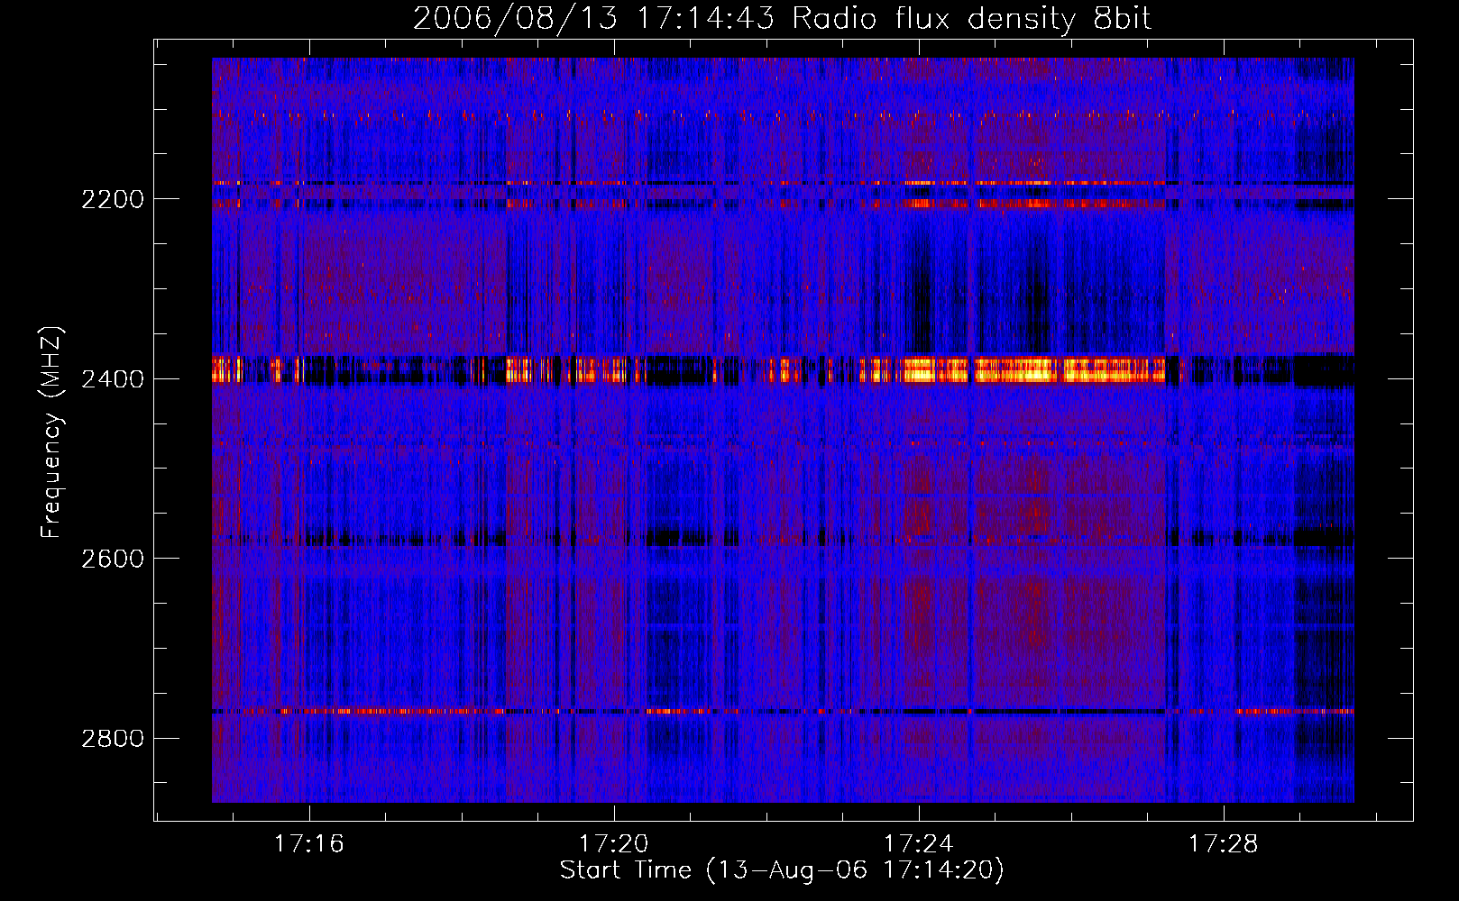This screenshot has height=901, width=1459.
Task: Click the 17:24 time tick label
Action: (x=919, y=844)
